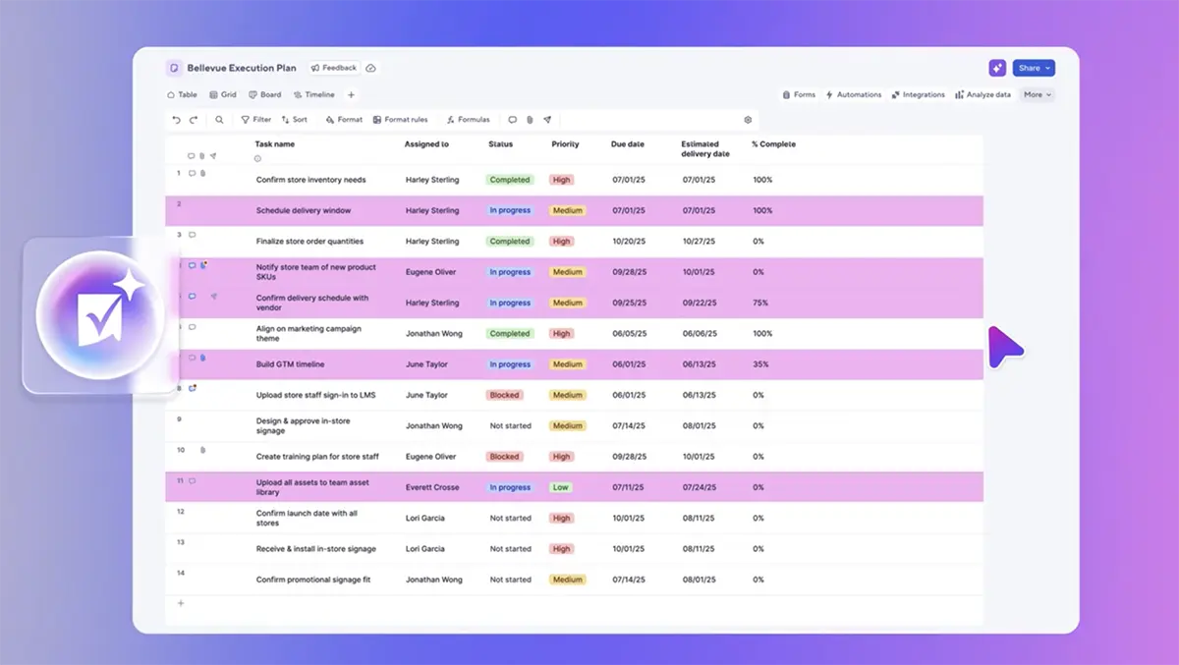Open comment icon on row 3
This screenshot has height=665, width=1179.
(x=193, y=236)
